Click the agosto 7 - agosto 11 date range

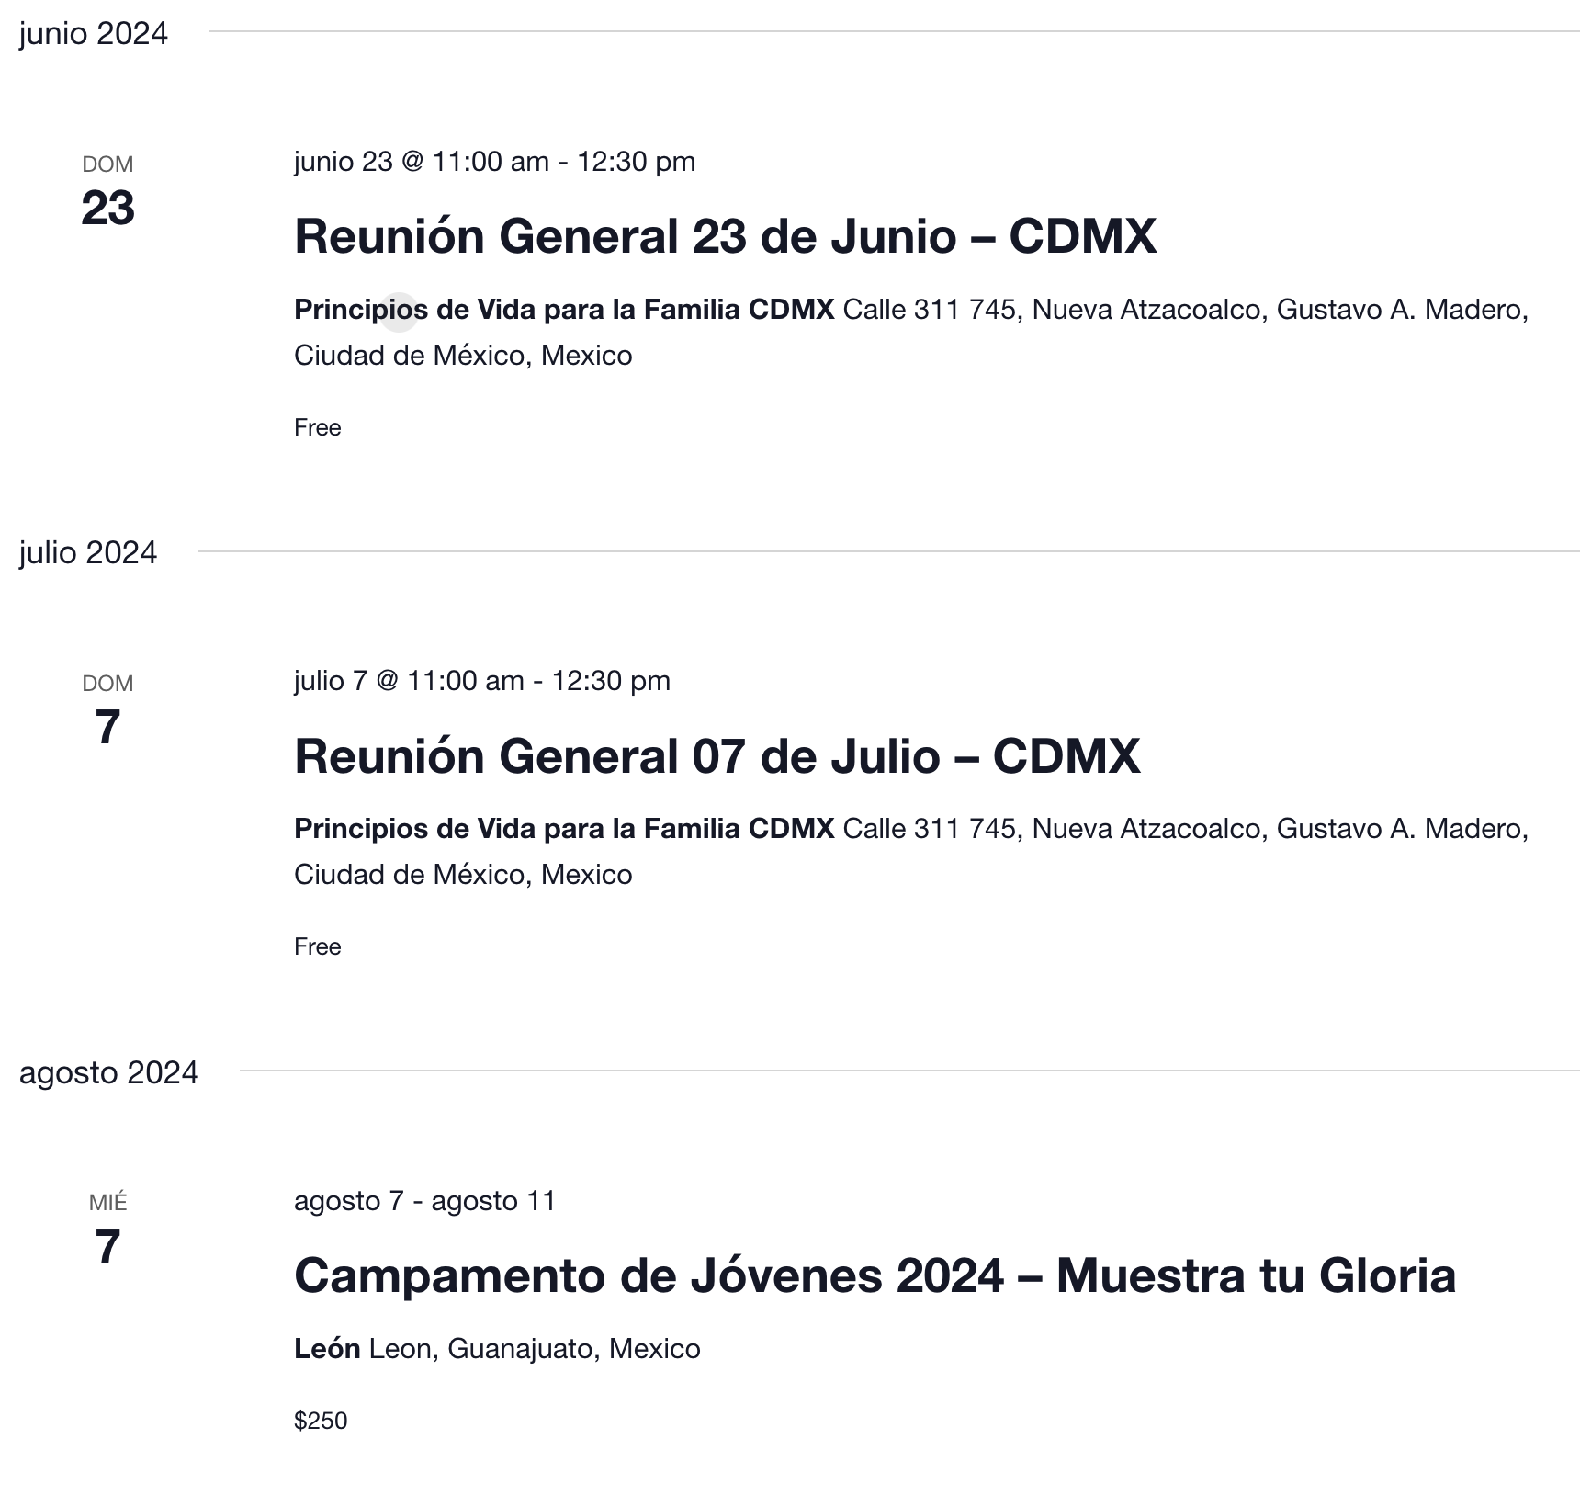[424, 1201]
